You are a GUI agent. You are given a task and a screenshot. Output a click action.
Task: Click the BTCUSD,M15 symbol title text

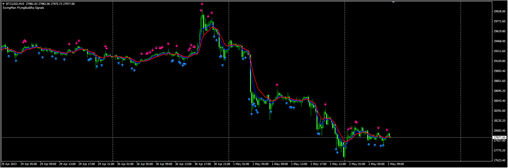pyautogui.click(x=16, y=4)
